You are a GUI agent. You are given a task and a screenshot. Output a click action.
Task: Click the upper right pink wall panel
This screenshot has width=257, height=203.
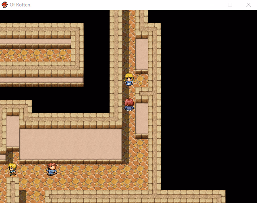tap(142, 54)
